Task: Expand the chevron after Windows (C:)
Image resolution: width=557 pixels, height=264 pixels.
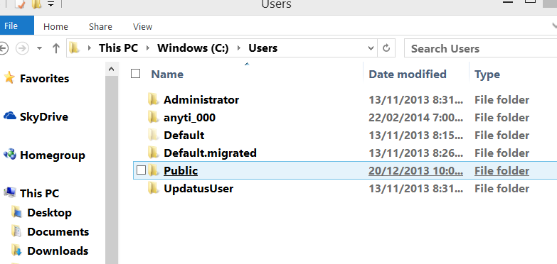Action: point(239,48)
